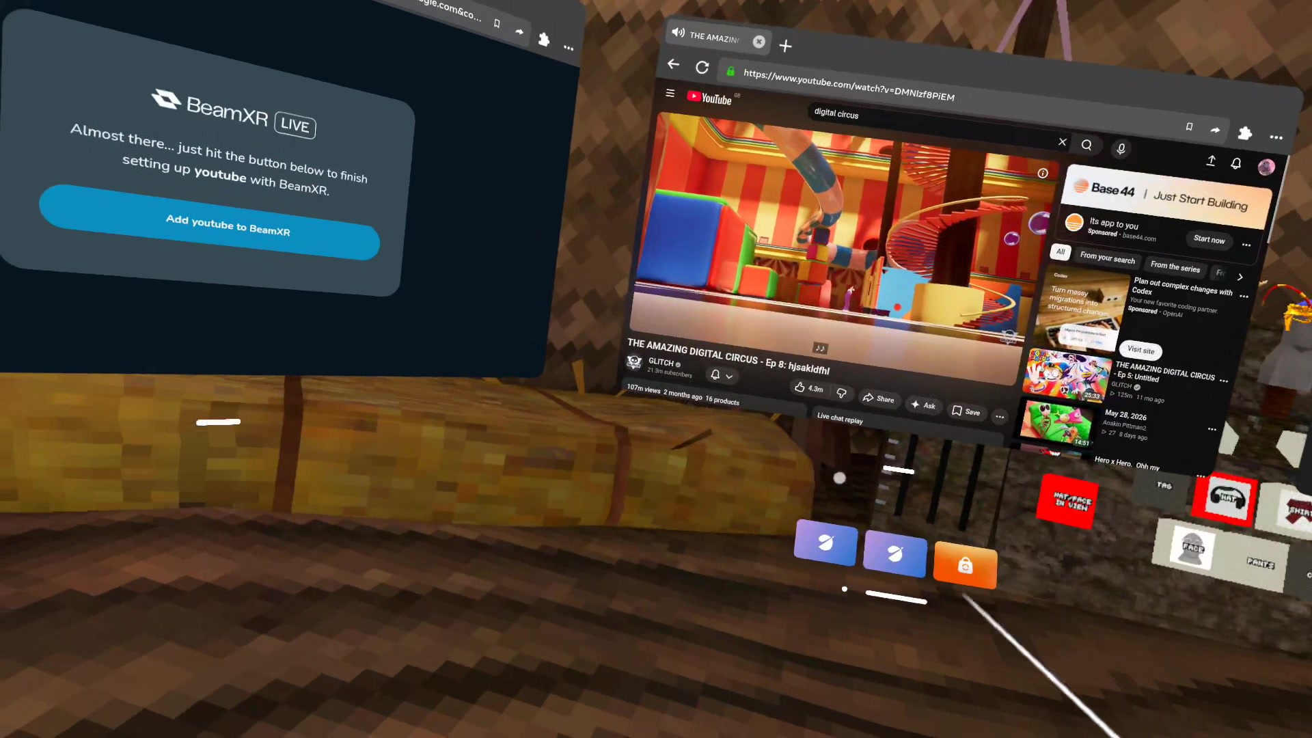Go to YouTube home via logo
1312x738 pixels.
[x=709, y=98]
